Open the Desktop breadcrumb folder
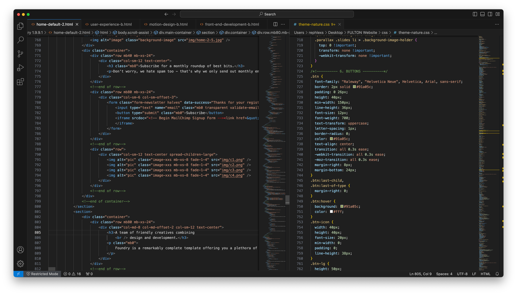The width and height of the screenshot is (517, 295). pos(335,32)
